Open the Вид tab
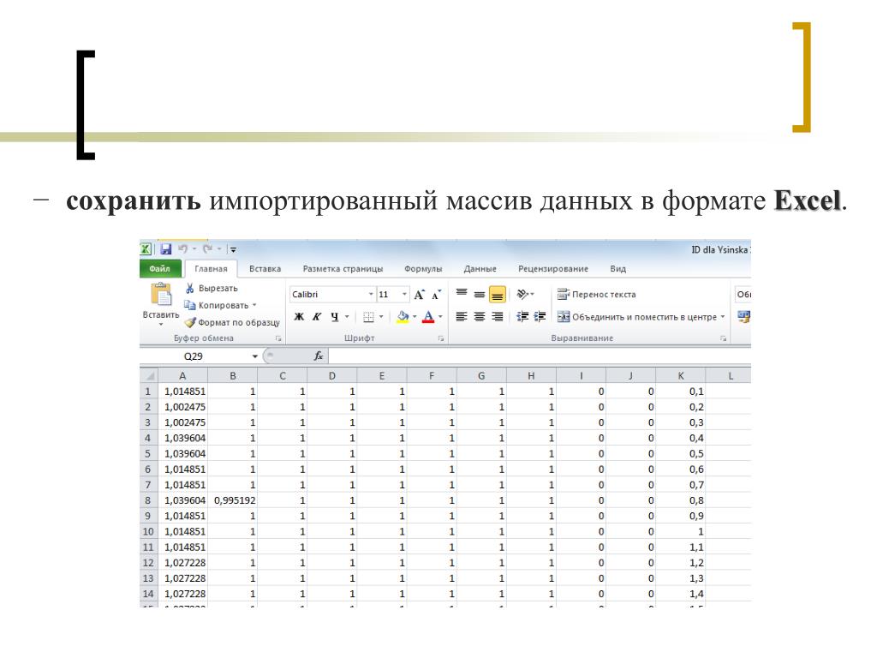The width and height of the screenshot is (877, 658). click(618, 268)
